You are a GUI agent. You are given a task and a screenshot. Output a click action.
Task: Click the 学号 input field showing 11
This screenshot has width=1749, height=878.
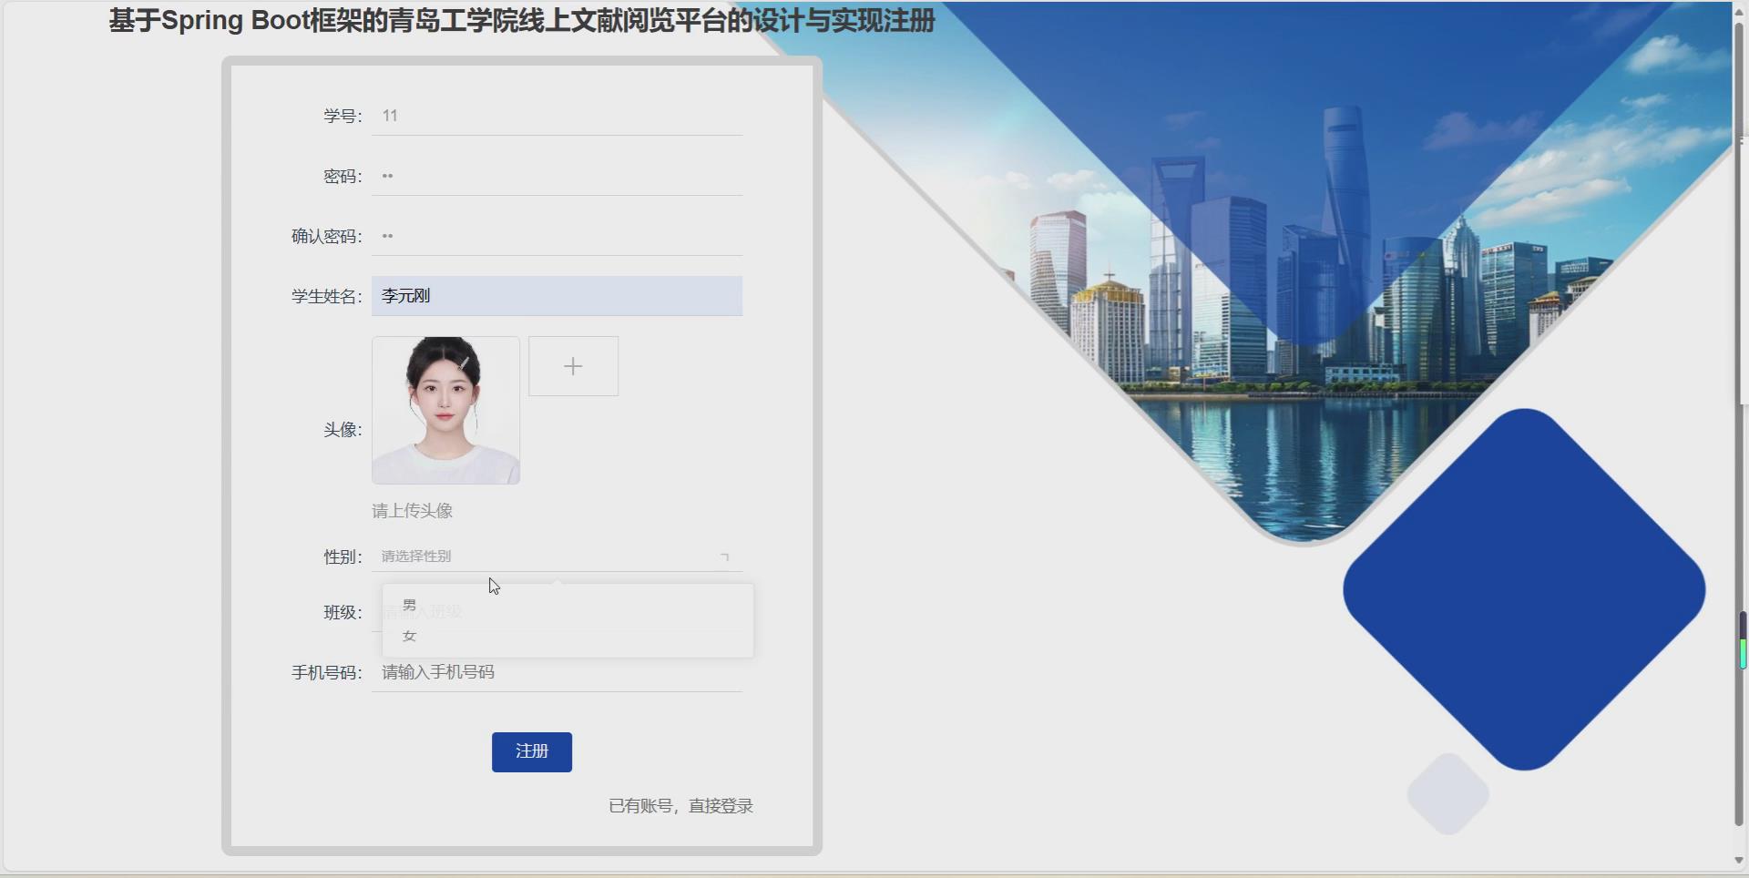556,116
